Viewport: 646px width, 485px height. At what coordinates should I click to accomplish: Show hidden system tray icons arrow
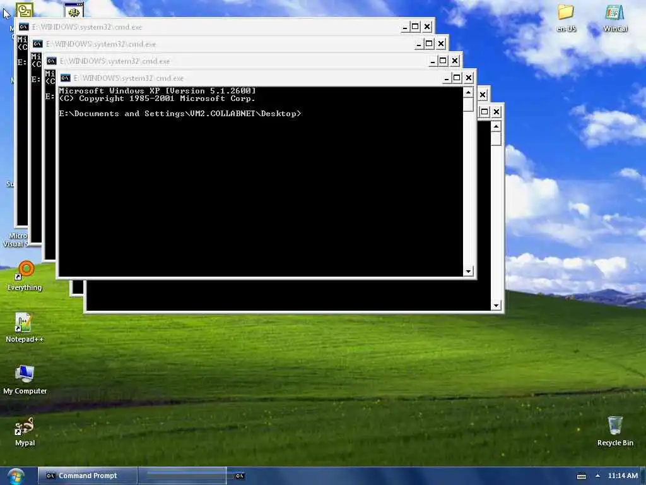coord(597,476)
